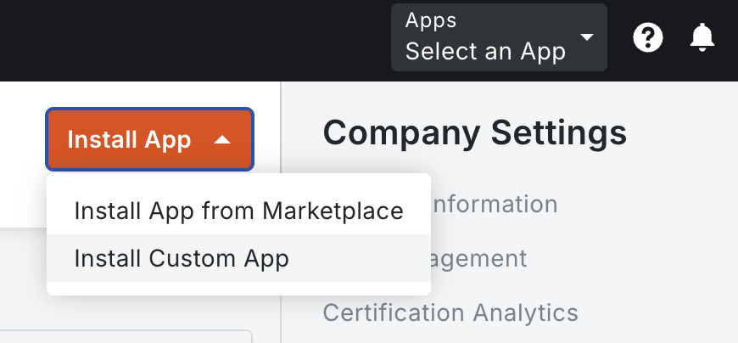Image resolution: width=738 pixels, height=343 pixels.
Task: Click blank space right of Company Settings title
Action: [683, 132]
